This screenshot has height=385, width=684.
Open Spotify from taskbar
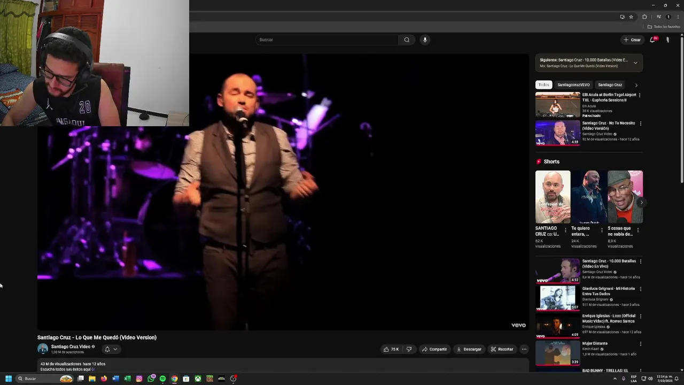point(162,379)
